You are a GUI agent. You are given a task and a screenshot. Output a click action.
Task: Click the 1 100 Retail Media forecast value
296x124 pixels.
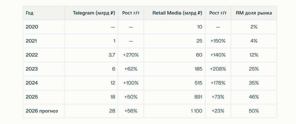196,111
